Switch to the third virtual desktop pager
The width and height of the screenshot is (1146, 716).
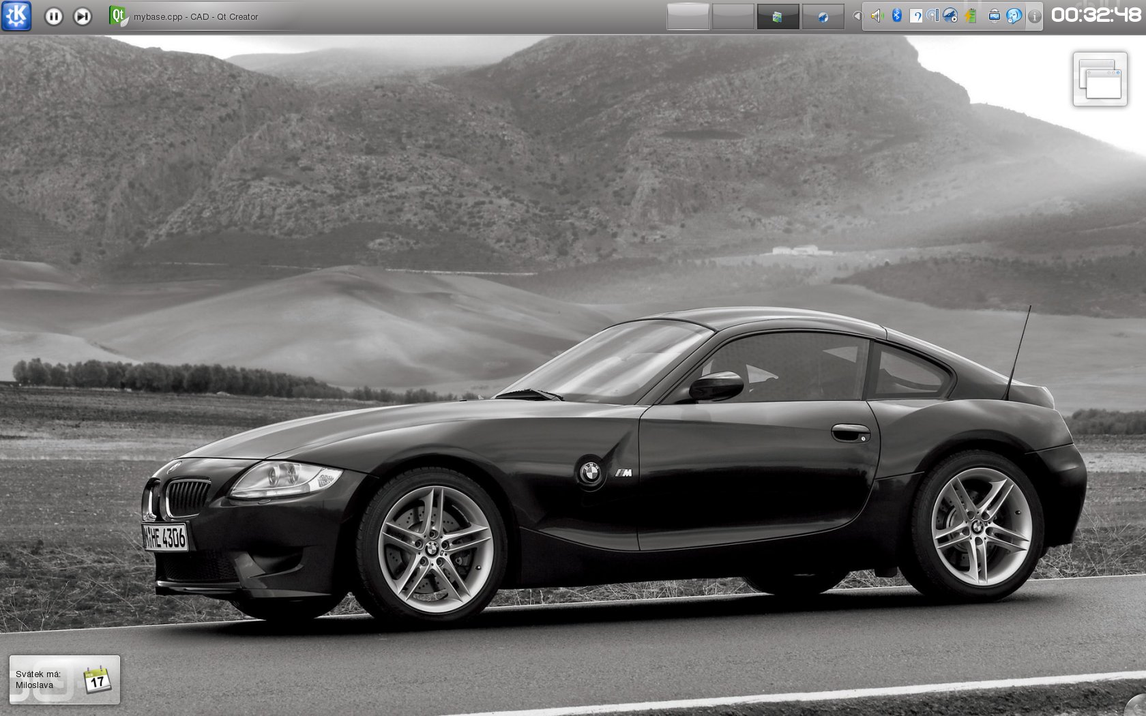778,16
